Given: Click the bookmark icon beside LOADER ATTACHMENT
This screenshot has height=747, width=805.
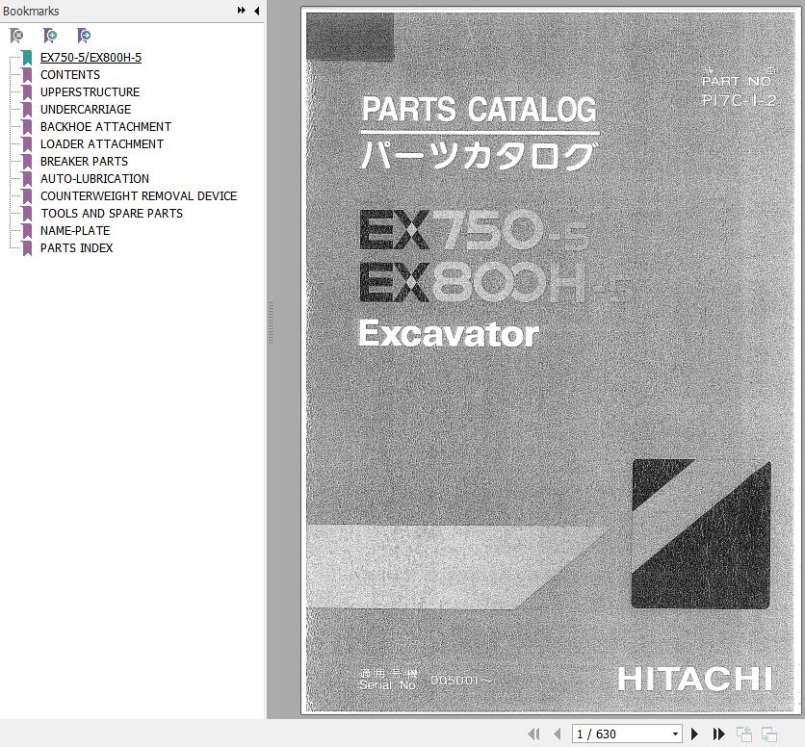Looking at the screenshot, I should (x=27, y=144).
